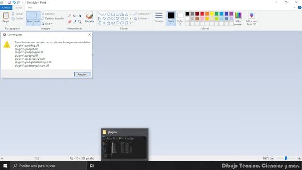Pick the red color swatch

point(202,14)
